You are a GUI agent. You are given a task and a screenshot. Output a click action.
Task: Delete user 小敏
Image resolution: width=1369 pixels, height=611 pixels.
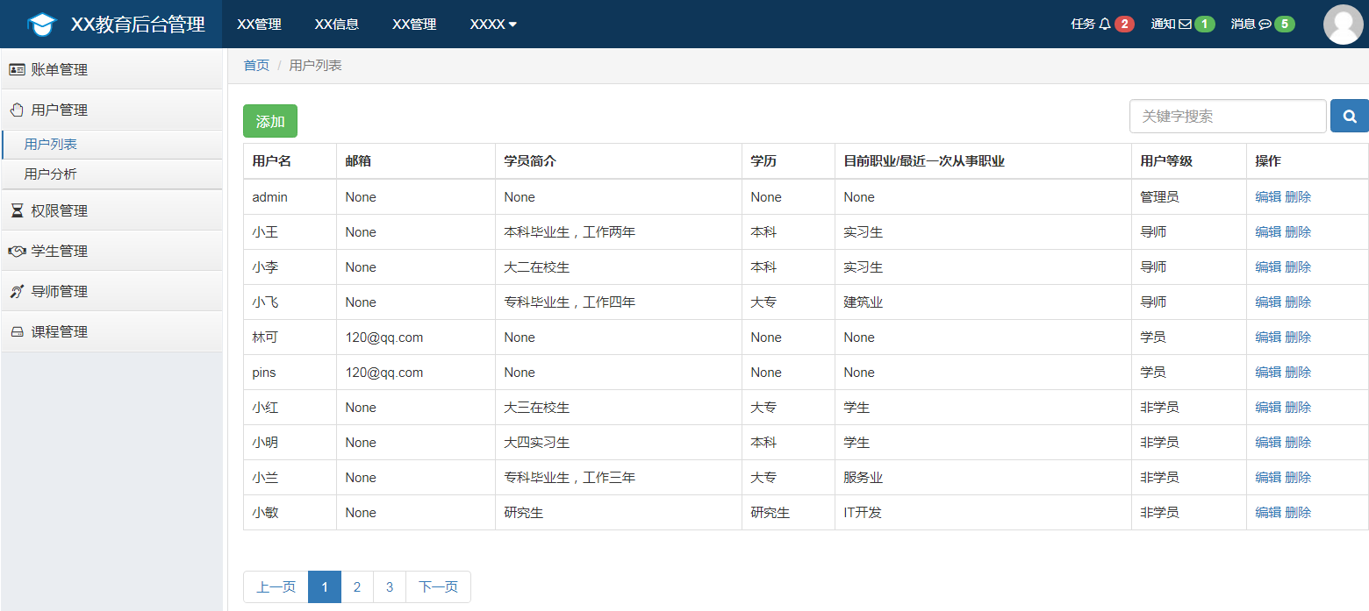tap(1298, 513)
